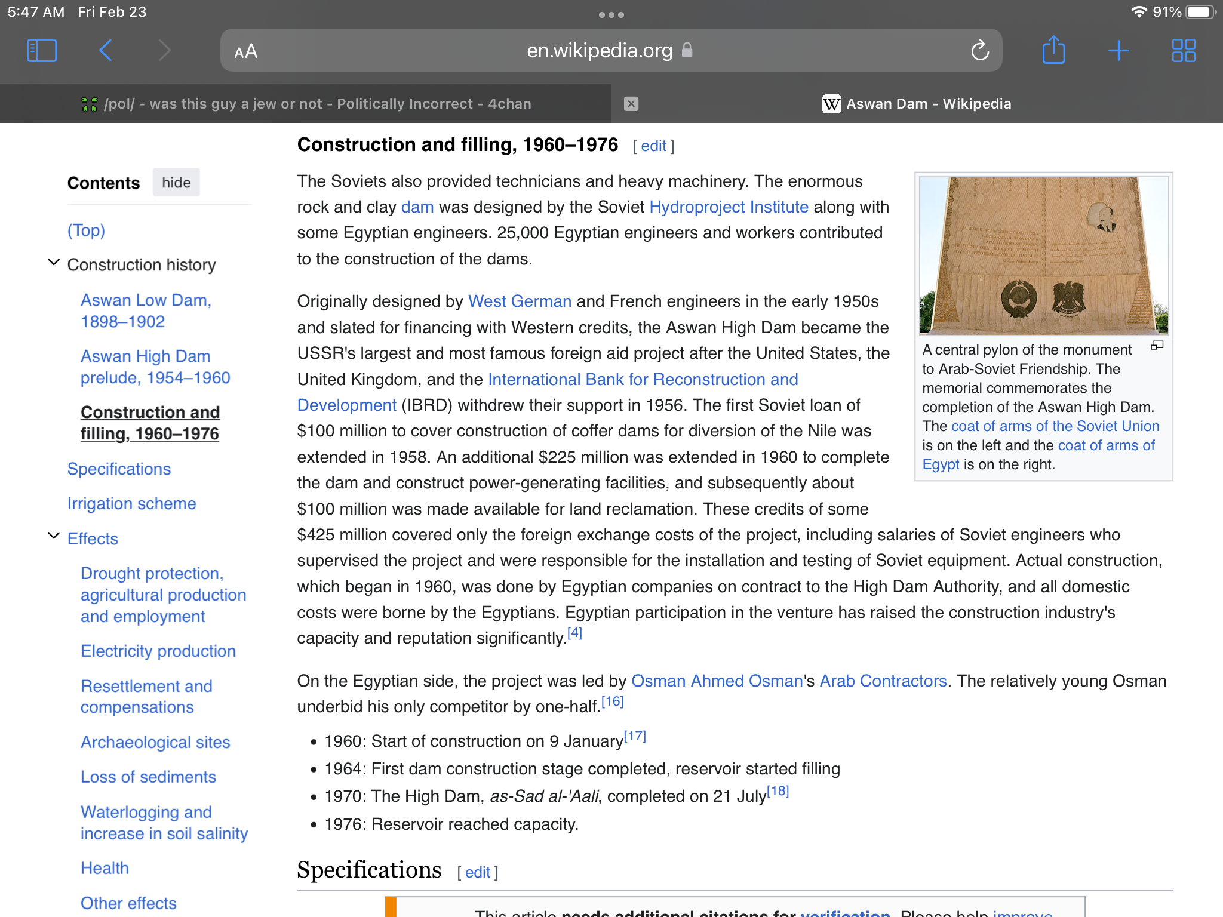
Task: Hide the Contents sidebar
Action: click(x=176, y=183)
